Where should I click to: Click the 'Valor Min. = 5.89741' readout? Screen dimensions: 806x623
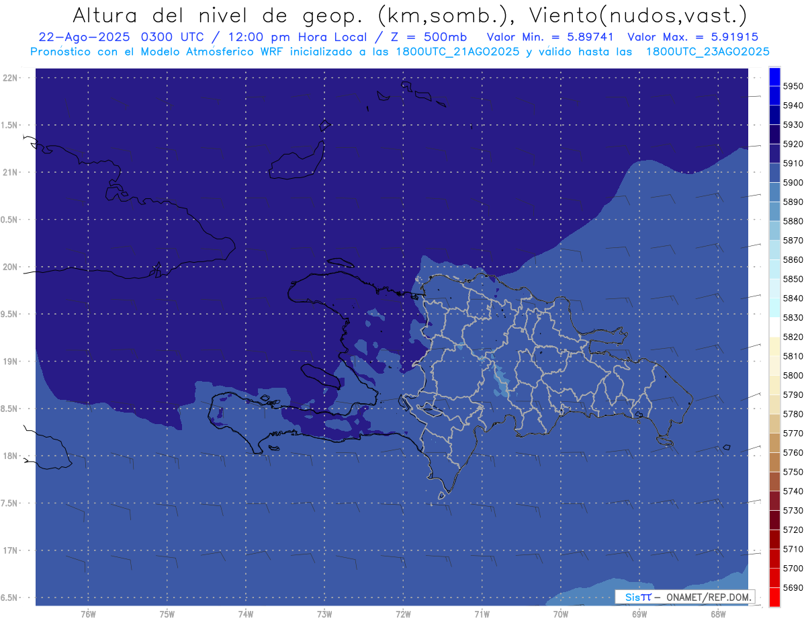coord(551,38)
